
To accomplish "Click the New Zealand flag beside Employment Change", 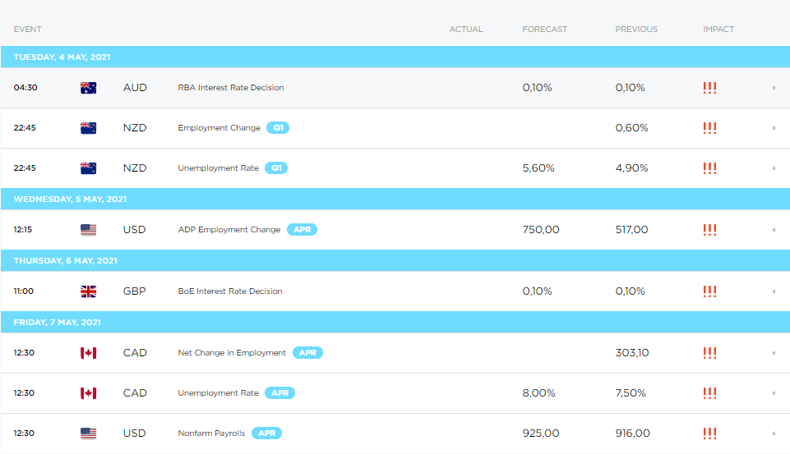I will pos(88,128).
